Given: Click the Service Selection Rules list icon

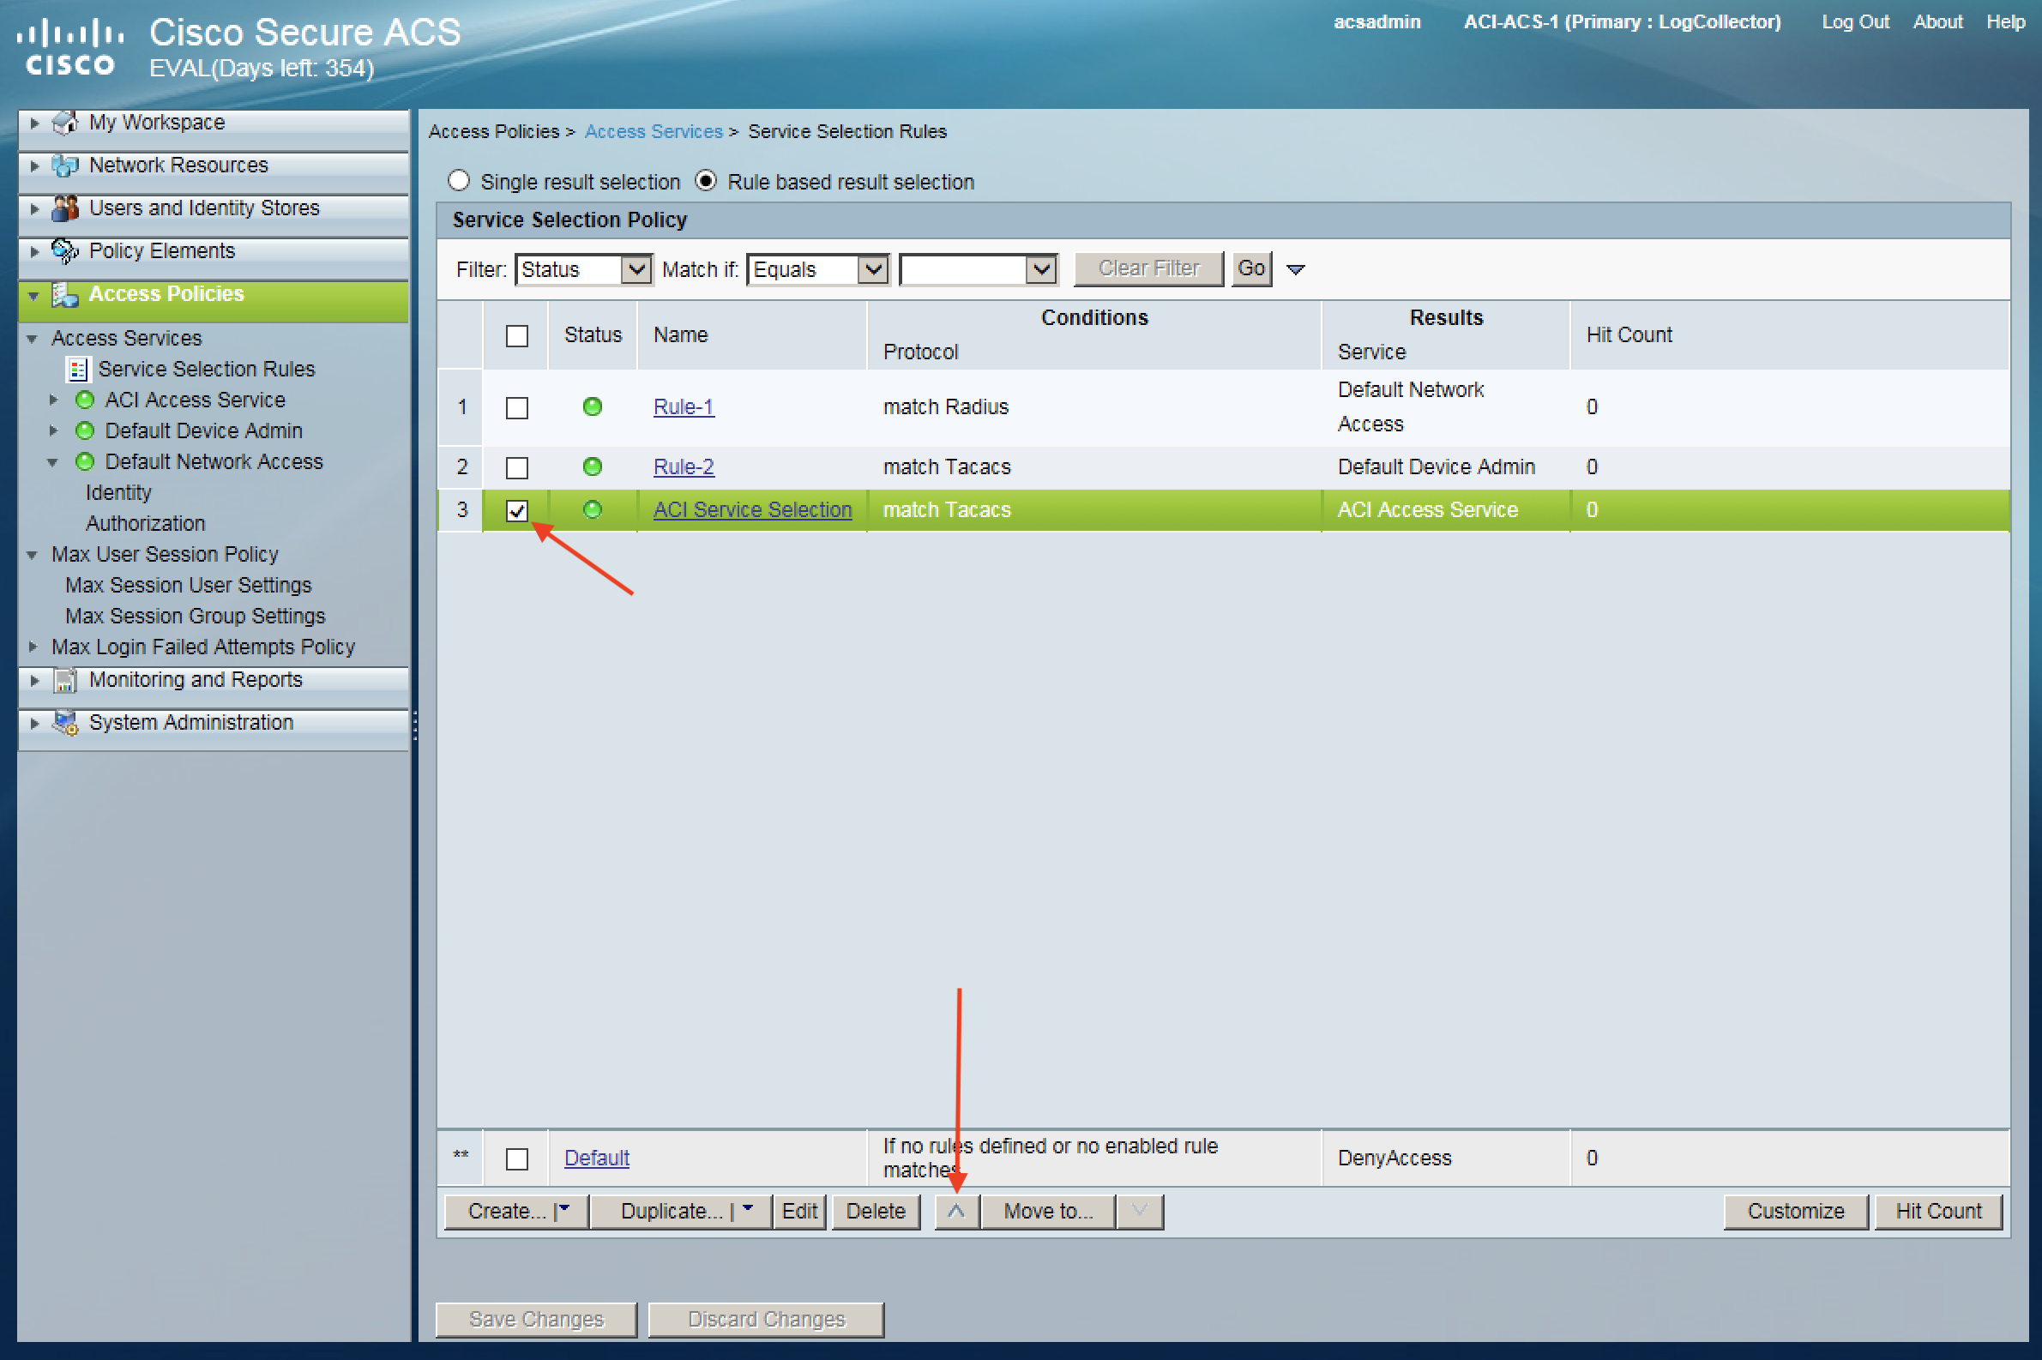Looking at the screenshot, I should [x=78, y=370].
